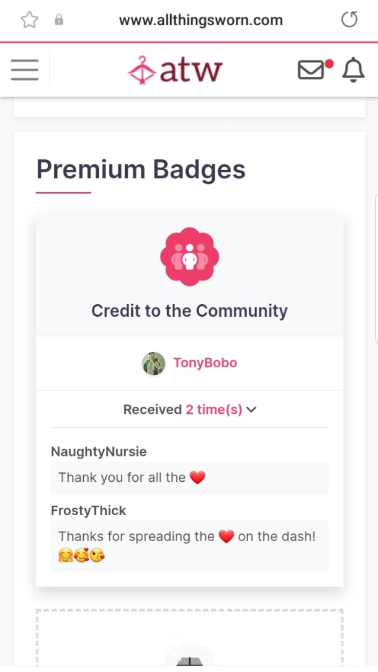This screenshot has width=378, height=672.
Task: Open the Credit to the Community badge title
Action: coord(190,310)
